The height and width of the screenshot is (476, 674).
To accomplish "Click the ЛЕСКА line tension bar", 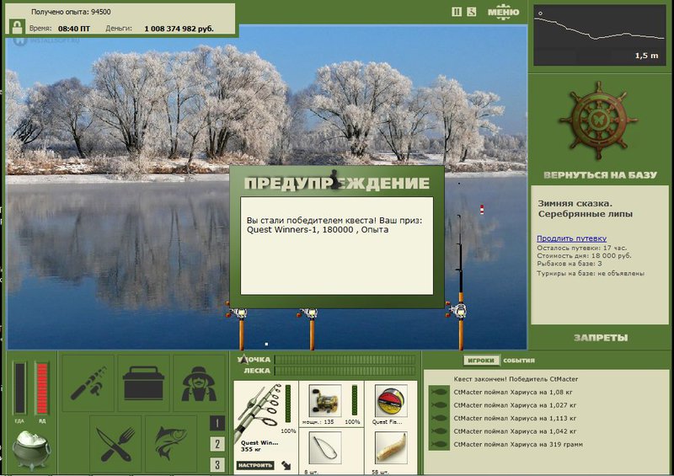I will (345, 371).
